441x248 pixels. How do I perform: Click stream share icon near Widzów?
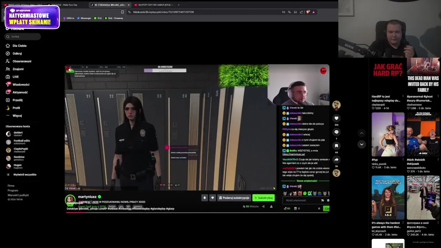click(x=263, y=207)
